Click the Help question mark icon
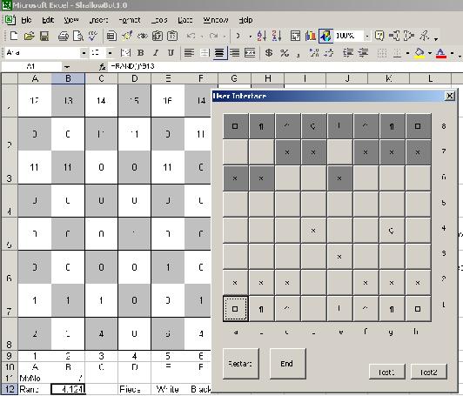 [379, 36]
